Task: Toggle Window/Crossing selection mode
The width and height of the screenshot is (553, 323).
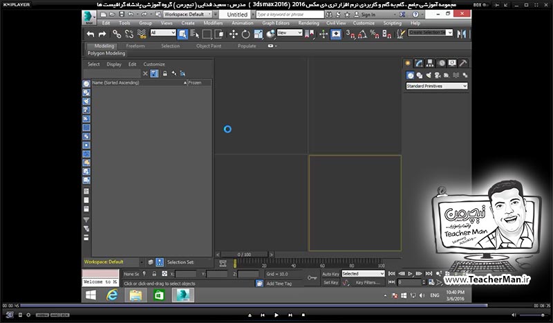Action: tap(219, 34)
